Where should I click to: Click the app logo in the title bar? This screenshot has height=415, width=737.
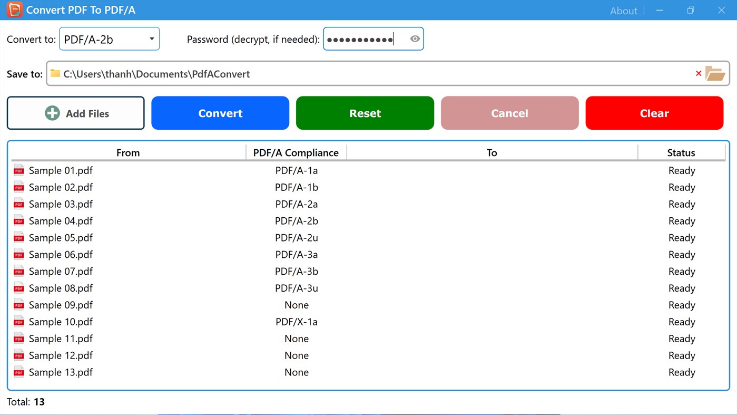click(x=14, y=10)
